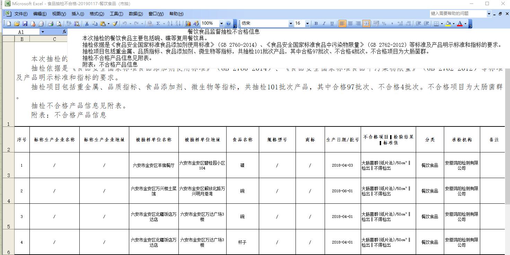510x255 pixels.
Task: Open the 格式(O) menu
Action: 97,14
